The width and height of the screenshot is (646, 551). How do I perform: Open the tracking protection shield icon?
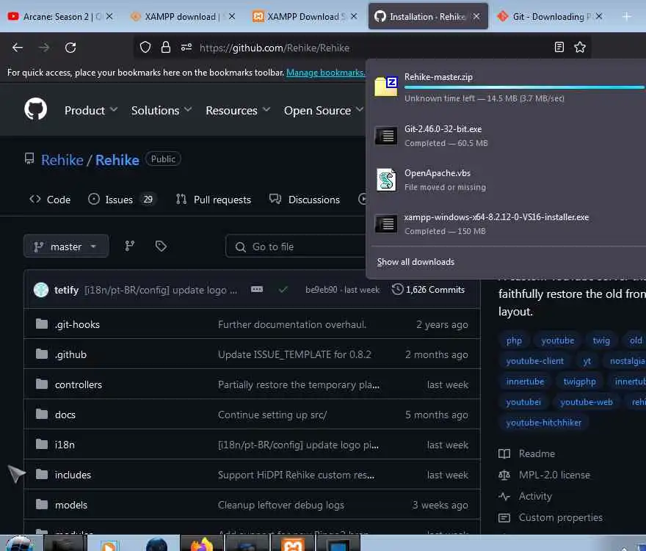click(x=145, y=48)
